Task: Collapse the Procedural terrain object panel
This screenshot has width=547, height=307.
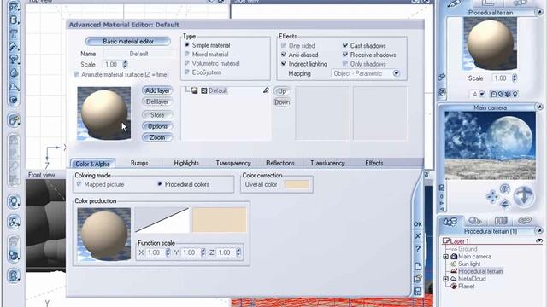Action: coord(539,12)
